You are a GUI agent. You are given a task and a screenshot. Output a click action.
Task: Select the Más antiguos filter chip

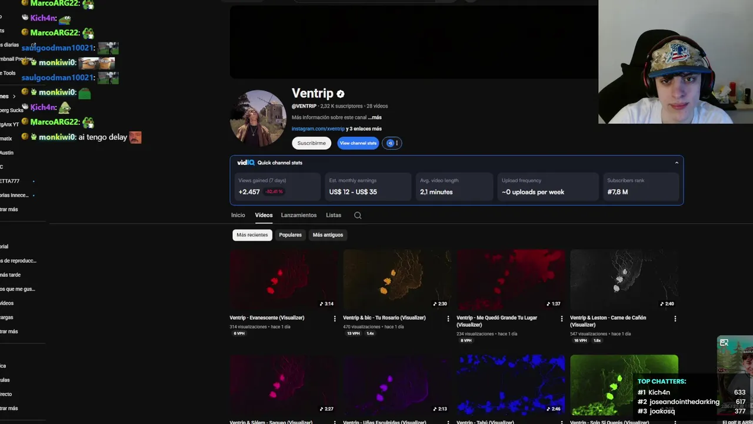click(328, 235)
